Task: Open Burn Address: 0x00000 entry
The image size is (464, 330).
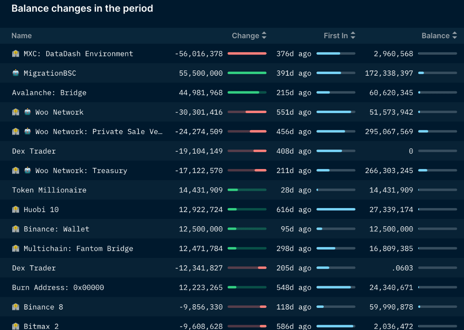Action: [58, 287]
